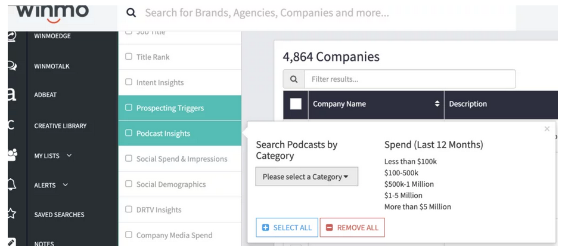Go to WinmoTalk in the sidebar

click(52, 66)
